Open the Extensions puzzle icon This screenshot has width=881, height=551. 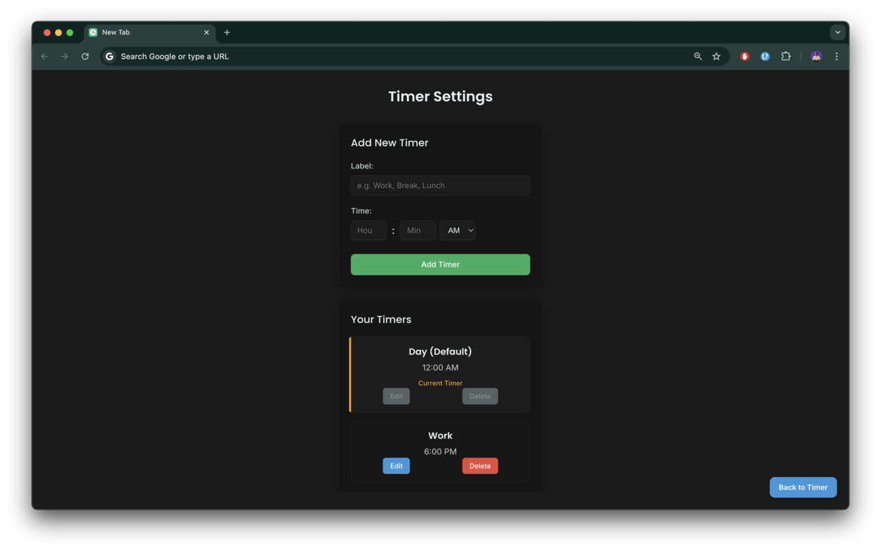785,56
